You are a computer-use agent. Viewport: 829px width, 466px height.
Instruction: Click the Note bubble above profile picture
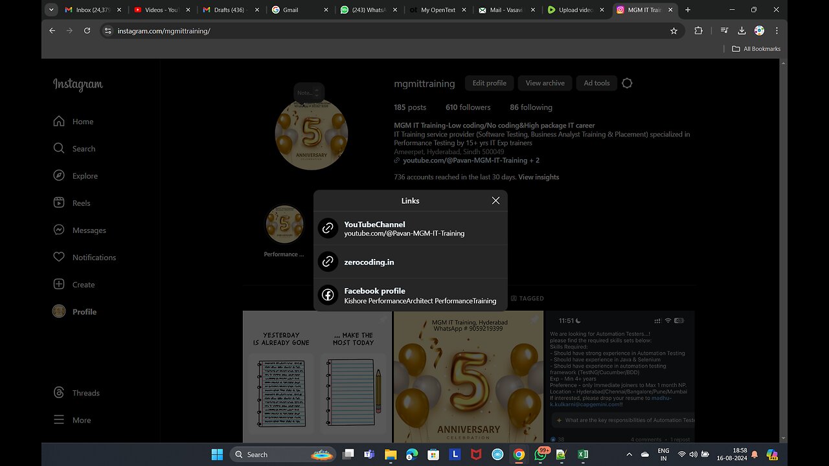pyautogui.click(x=308, y=93)
